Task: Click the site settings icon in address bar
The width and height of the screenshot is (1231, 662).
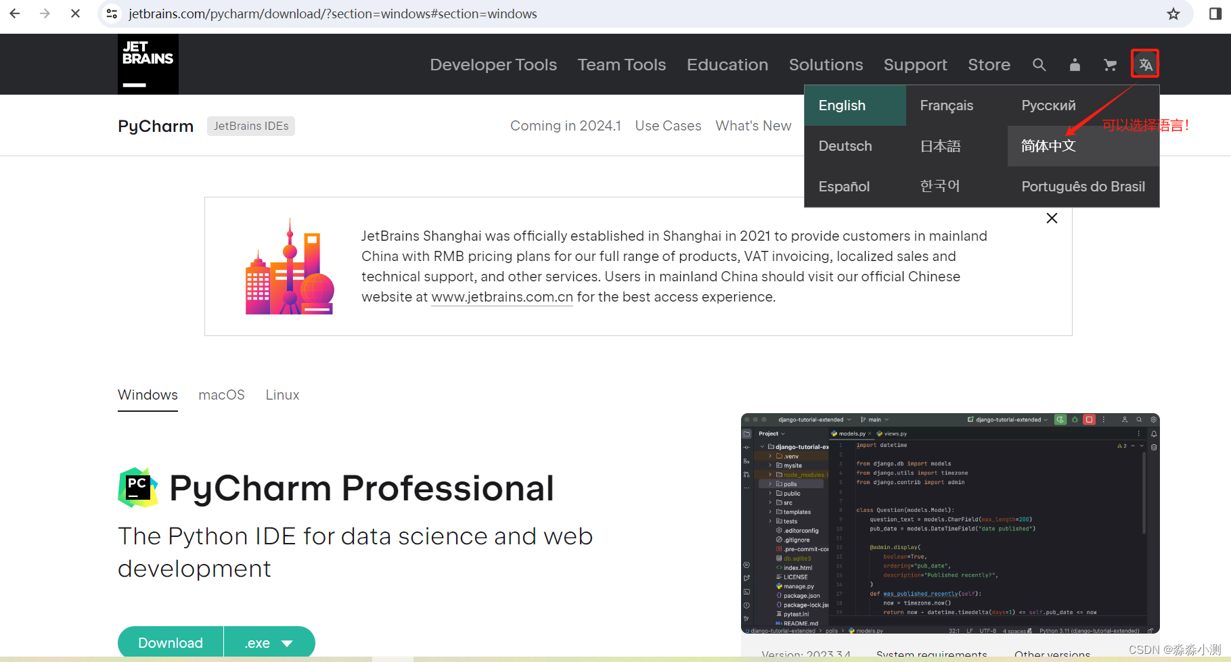Action: (111, 14)
